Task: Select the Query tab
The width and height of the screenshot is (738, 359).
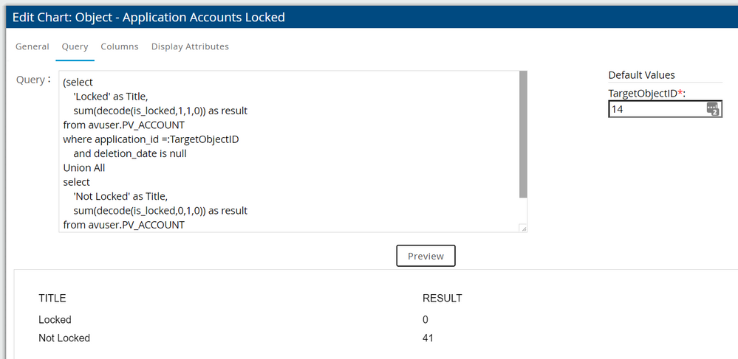Action: (x=75, y=46)
